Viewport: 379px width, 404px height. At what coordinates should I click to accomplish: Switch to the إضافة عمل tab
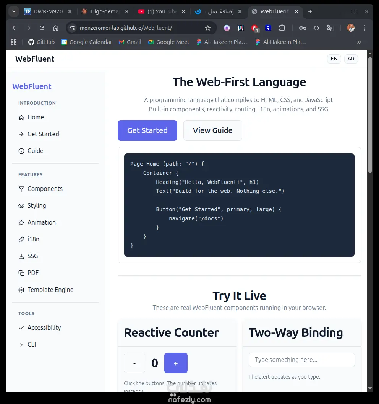pos(214,11)
